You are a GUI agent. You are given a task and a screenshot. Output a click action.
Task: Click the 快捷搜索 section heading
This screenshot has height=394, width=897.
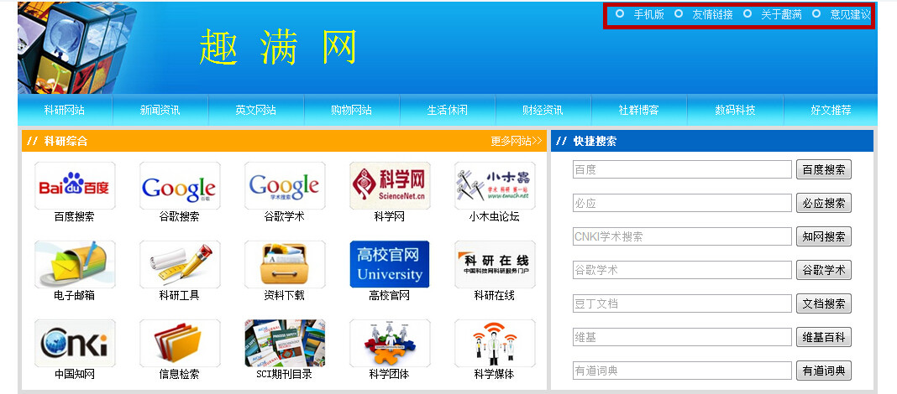click(x=595, y=141)
